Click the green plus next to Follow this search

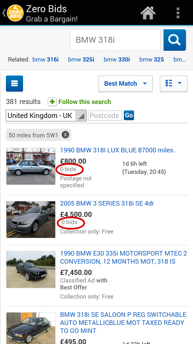[x=52, y=102]
